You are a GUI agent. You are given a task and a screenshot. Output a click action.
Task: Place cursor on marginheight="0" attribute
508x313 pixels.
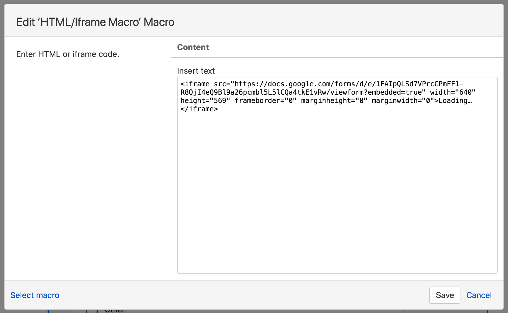coord(334,101)
